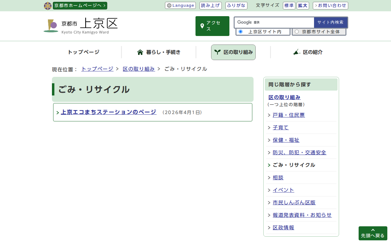
Task: Click the Google search input field
Action: [284, 22]
